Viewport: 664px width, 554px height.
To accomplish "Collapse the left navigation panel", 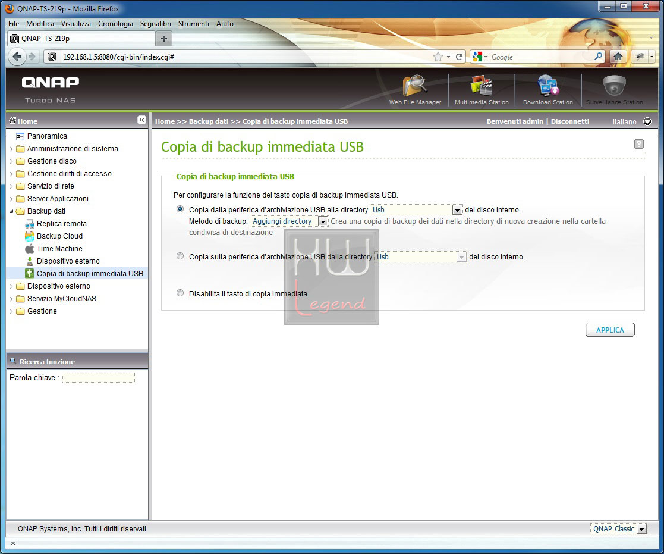I will [x=141, y=120].
